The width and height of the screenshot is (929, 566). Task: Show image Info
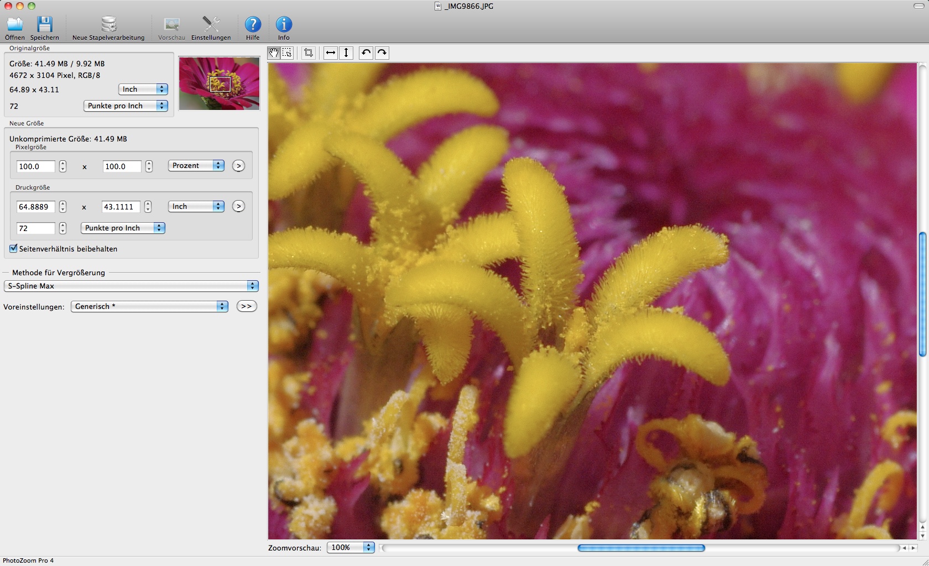pyautogui.click(x=284, y=25)
